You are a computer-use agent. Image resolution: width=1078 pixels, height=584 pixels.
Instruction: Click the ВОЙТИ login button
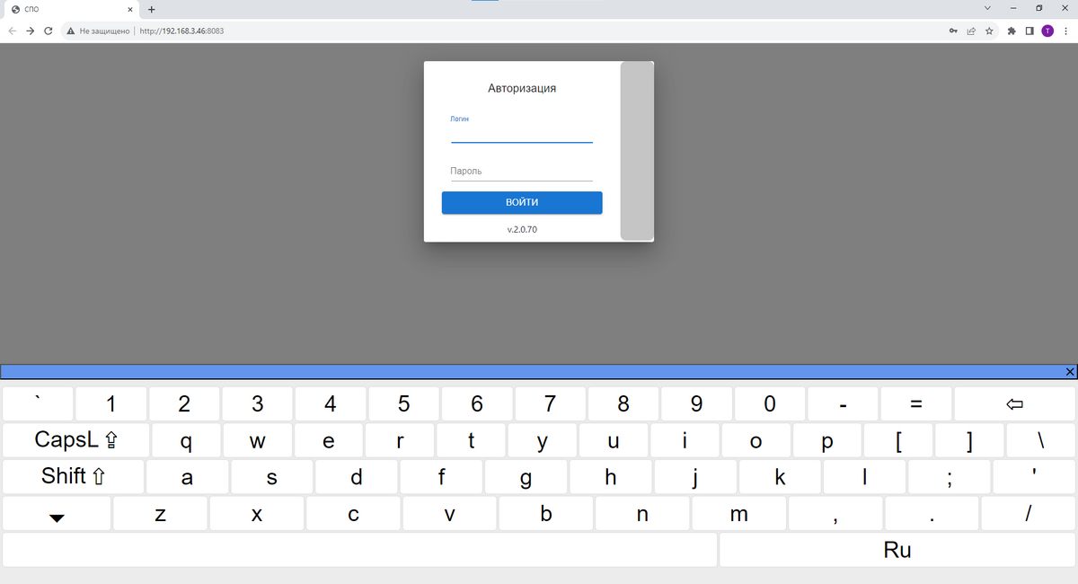[521, 203]
